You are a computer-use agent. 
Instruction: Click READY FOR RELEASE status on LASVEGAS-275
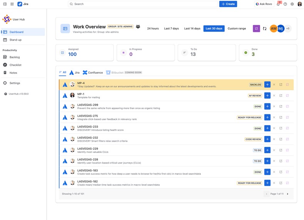250,117
